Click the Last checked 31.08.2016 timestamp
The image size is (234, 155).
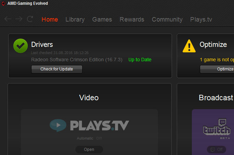coord(60,53)
